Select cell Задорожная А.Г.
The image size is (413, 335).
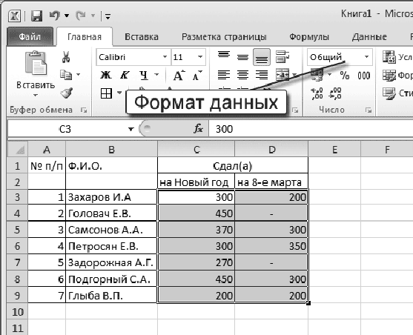(111, 262)
